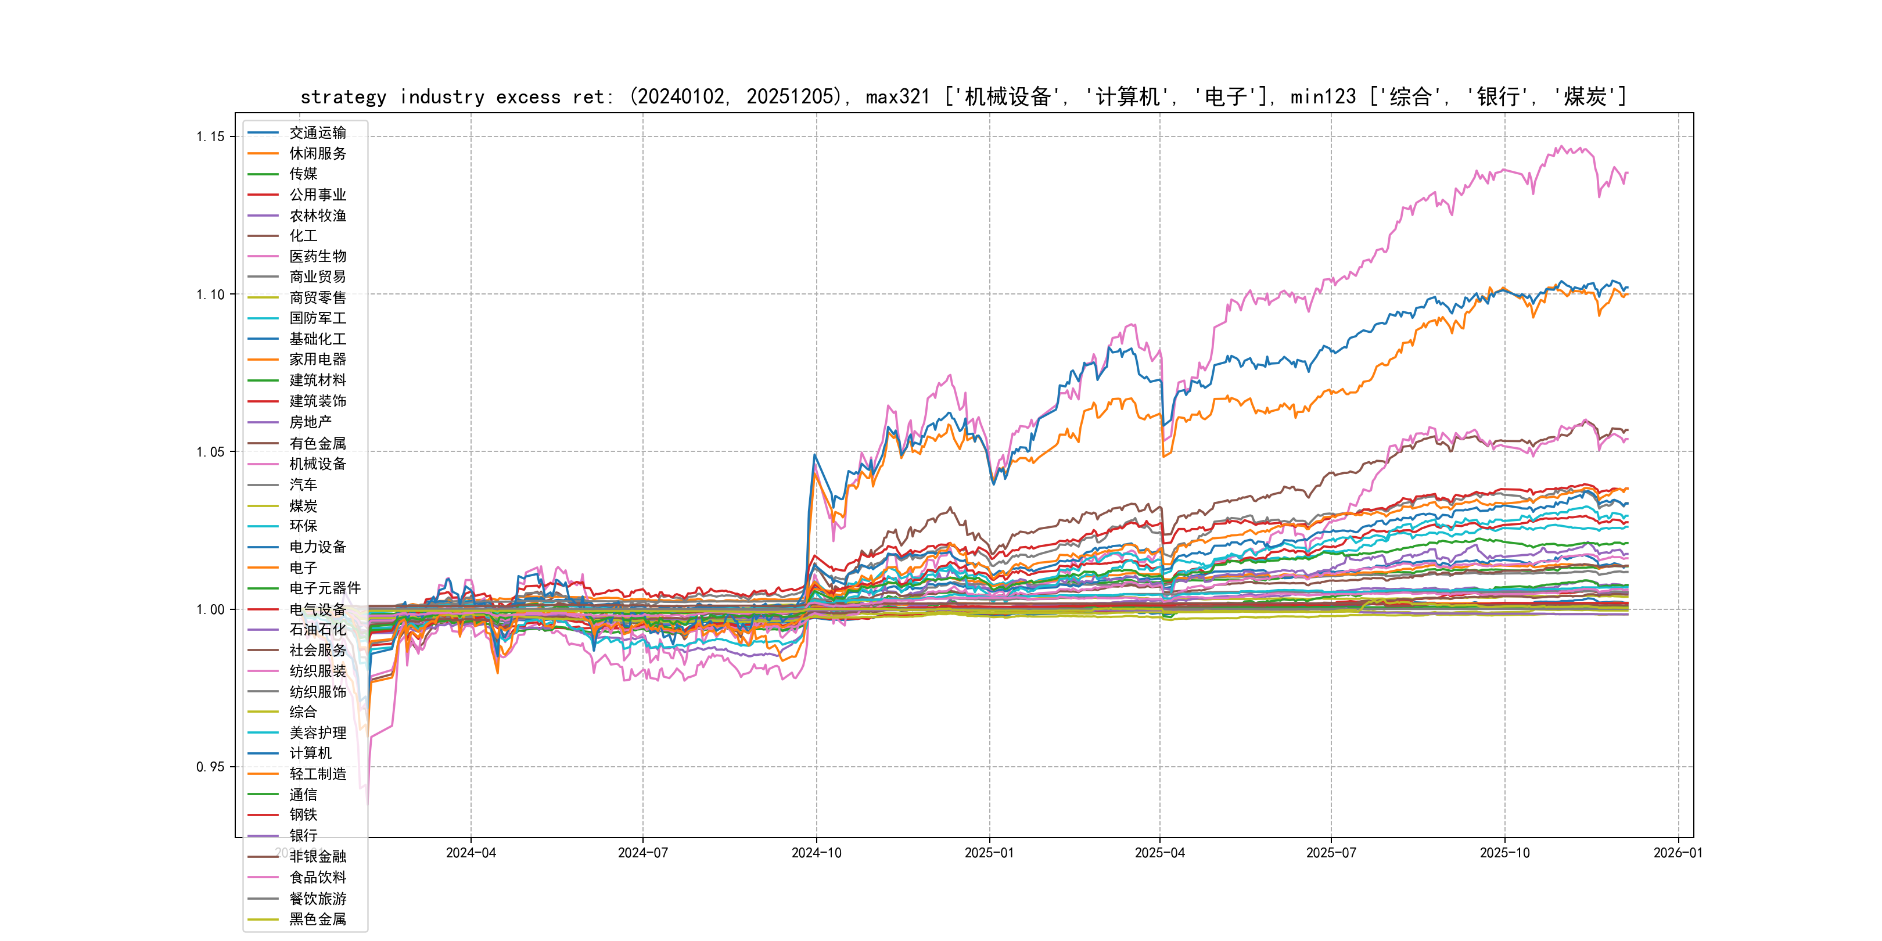Click the chart title text

[x=963, y=96]
